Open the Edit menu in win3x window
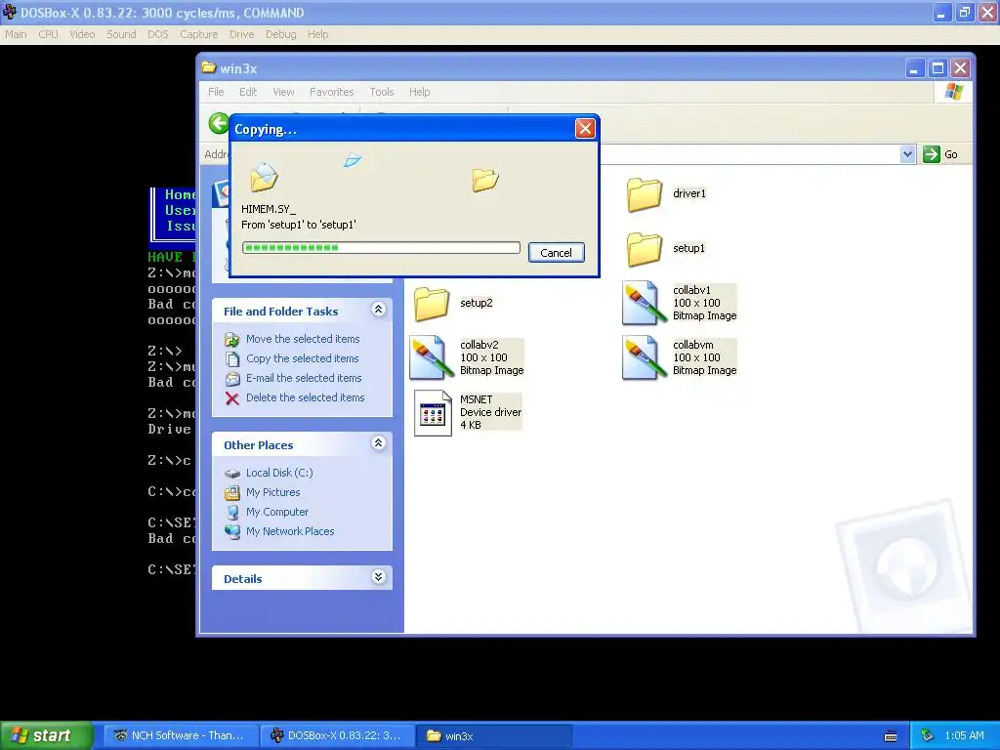Screen dimensions: 1000x750 tap(248, 92)
